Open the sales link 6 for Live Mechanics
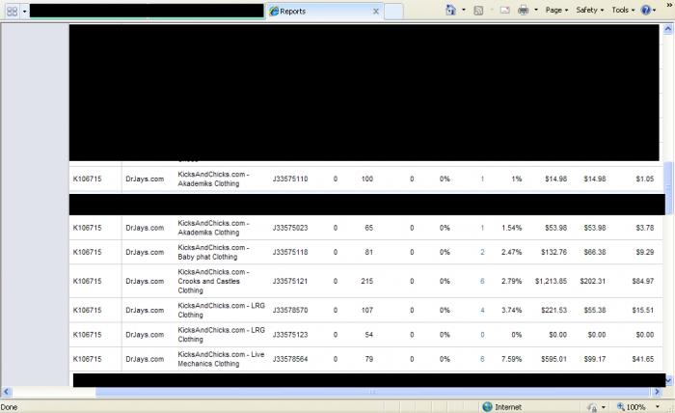This screenshot has width=675, height=413. coord(482,359)
